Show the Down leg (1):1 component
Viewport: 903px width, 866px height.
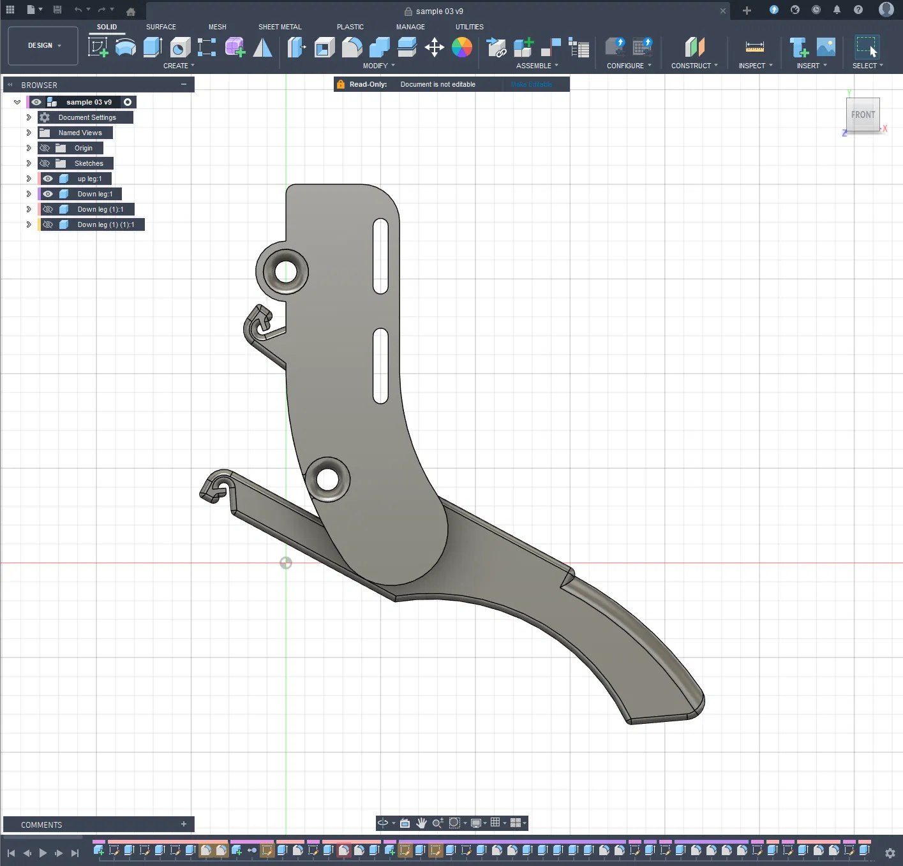click(x=48, y=209)
